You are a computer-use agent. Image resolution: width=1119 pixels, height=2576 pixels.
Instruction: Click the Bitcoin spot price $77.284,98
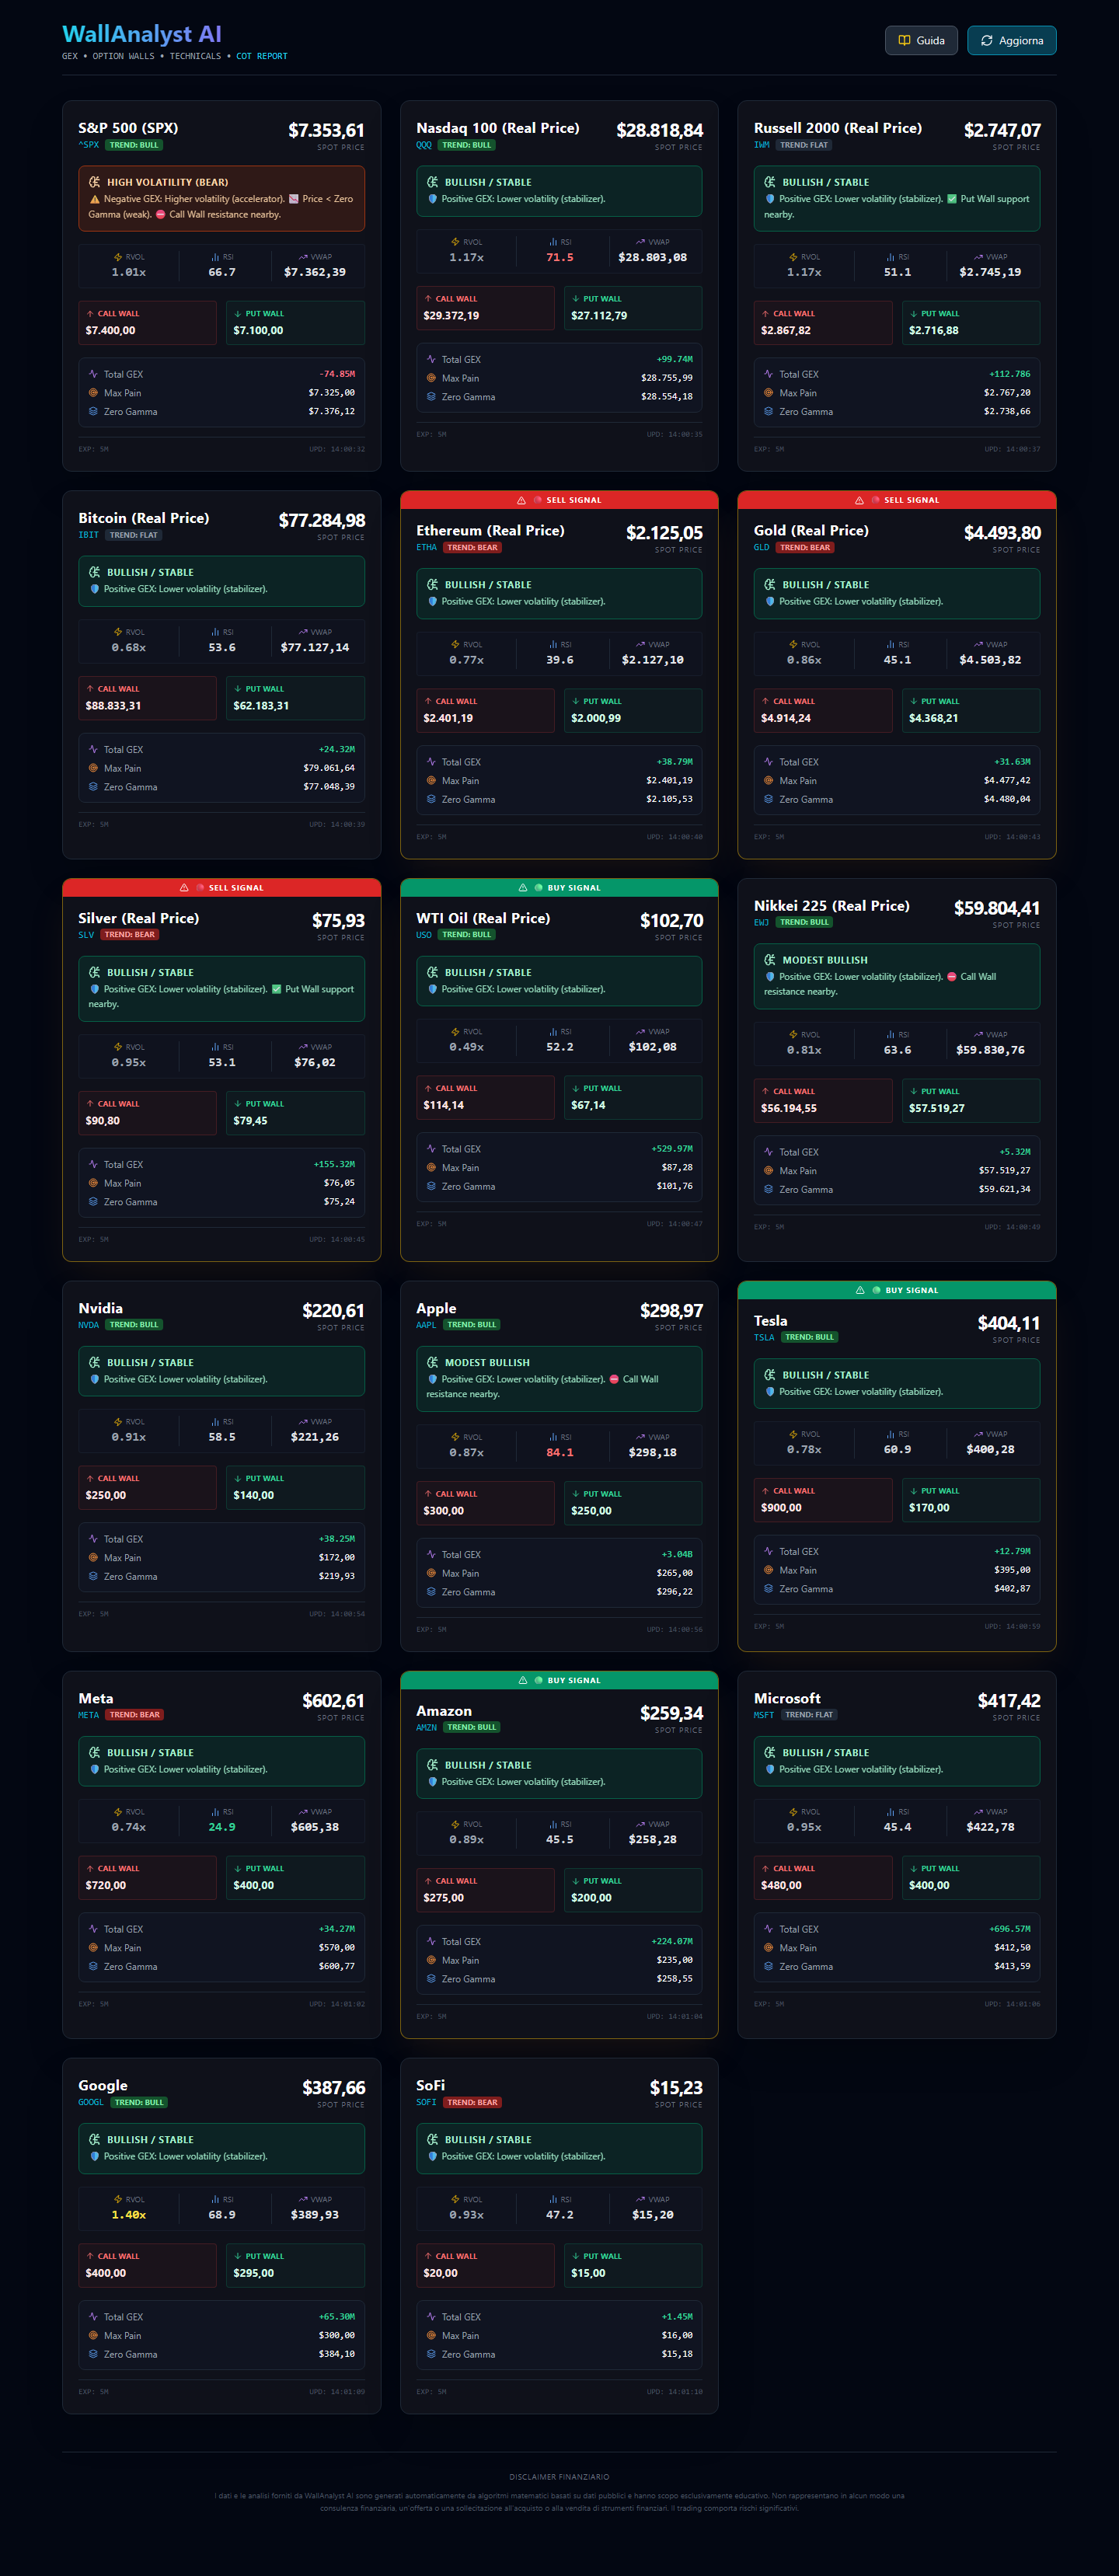(x=322, y=520)
